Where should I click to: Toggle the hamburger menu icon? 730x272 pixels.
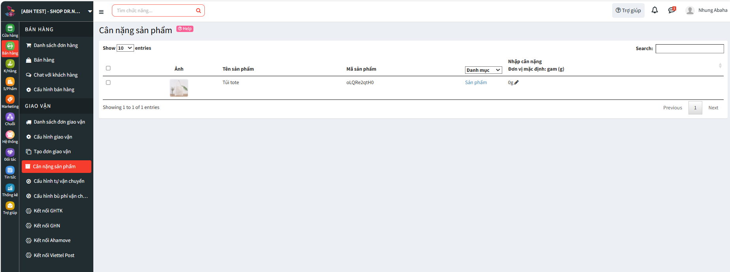coord(101,12)
